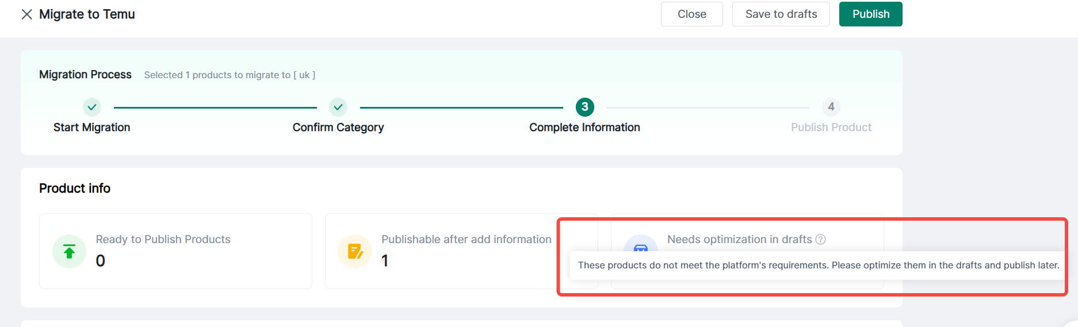Open the Ready to Publish Products count
Screen dimensions: 1078x327
tap(101, 261)
